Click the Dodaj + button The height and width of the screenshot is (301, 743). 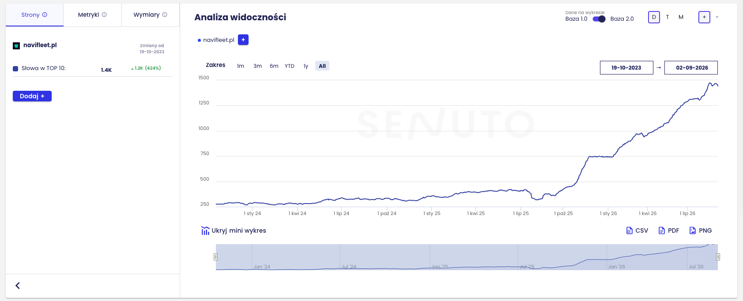tap(32, 96)
